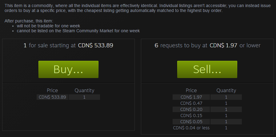Click the CDN$ 0.47 buy order row
This screenshot has width=276, height=137.
207,103
